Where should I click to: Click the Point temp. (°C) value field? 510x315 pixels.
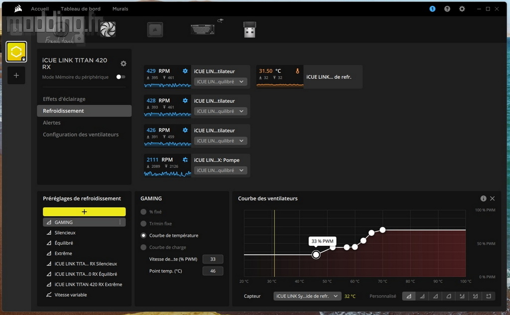(213, 271)
